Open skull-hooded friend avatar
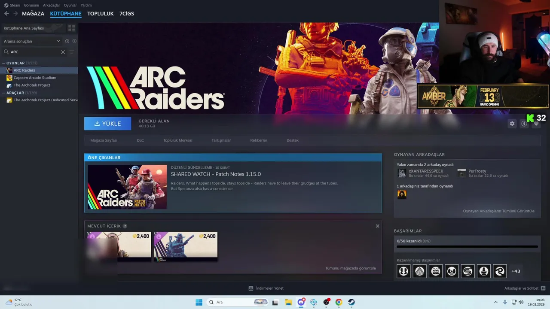The height and width of the screenshot is (309, 550). click(x=402, y=194)
